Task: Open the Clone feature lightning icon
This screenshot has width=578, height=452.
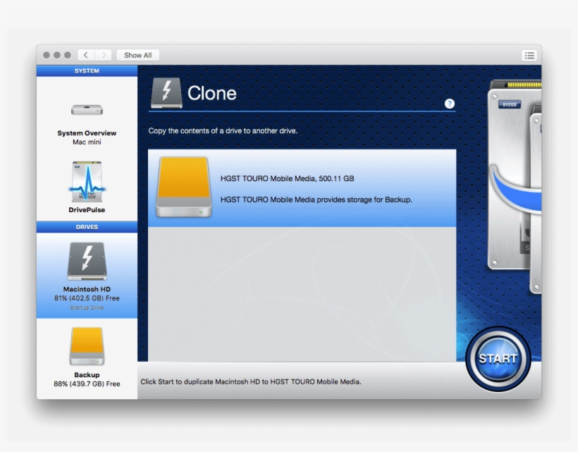Action: [x=166, y=92]
